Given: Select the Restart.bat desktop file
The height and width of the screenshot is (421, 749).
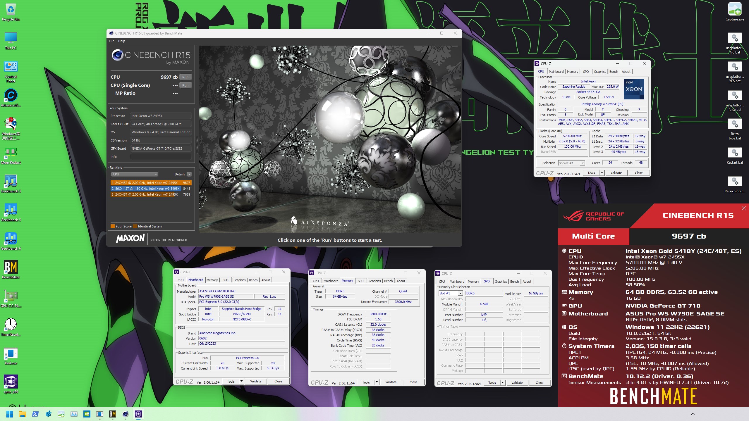Looking at the screenshot, I should coord(735,156).
